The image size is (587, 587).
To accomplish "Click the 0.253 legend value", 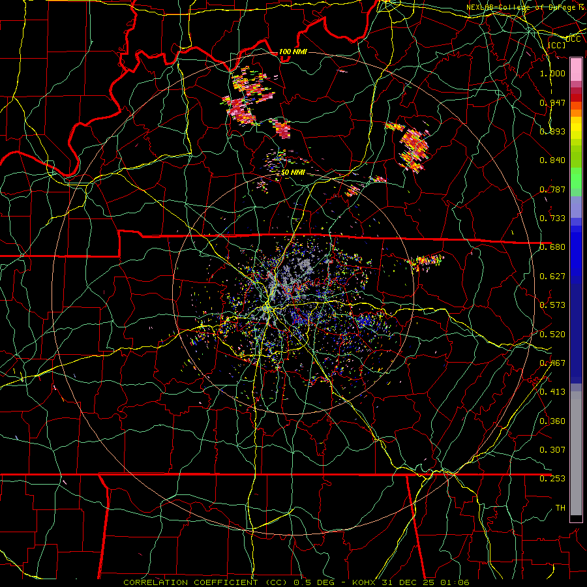I will click(x=552, y=479).
